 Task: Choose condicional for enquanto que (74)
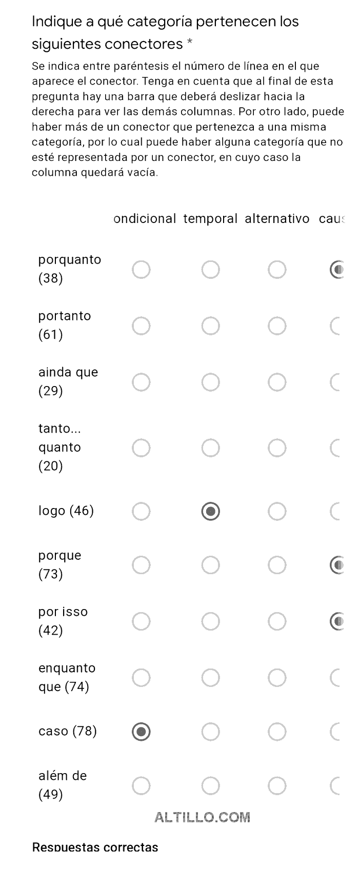(x=141, y=678)
